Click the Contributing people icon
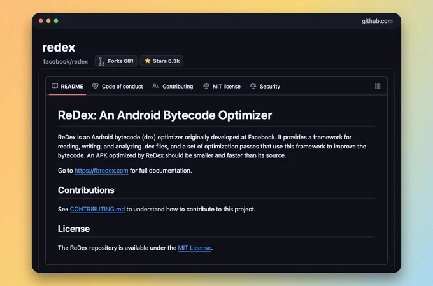This screenshot has width=433, height=286. (x=155, y=86)
